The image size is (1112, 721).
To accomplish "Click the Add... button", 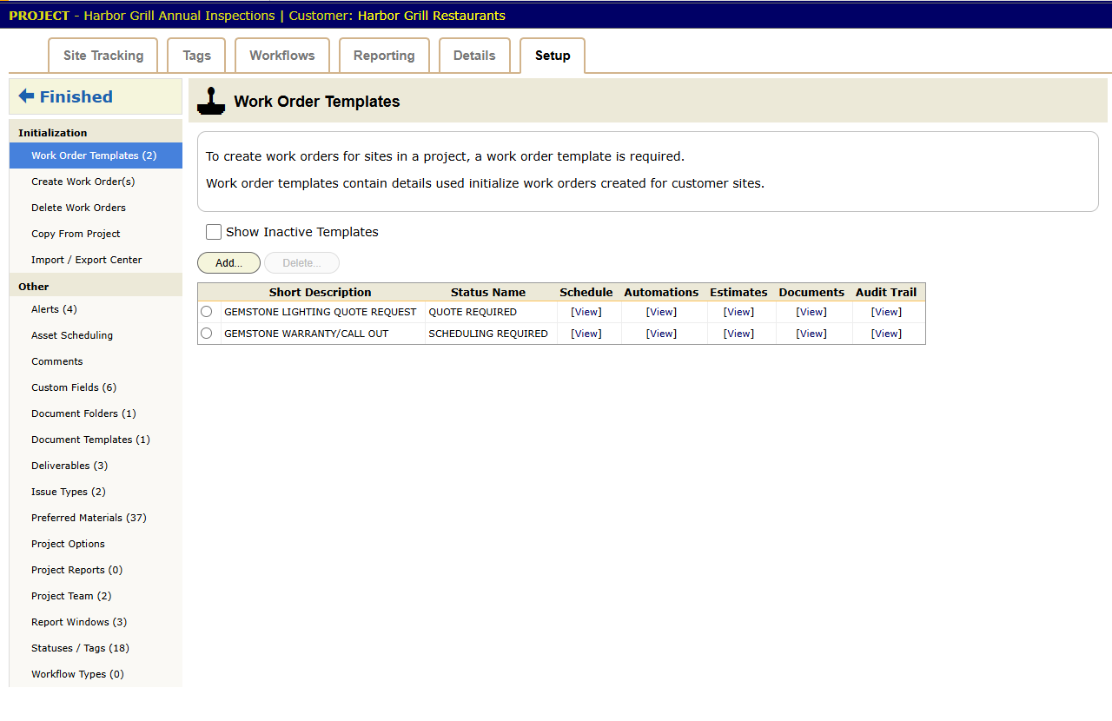I will 228,263.
